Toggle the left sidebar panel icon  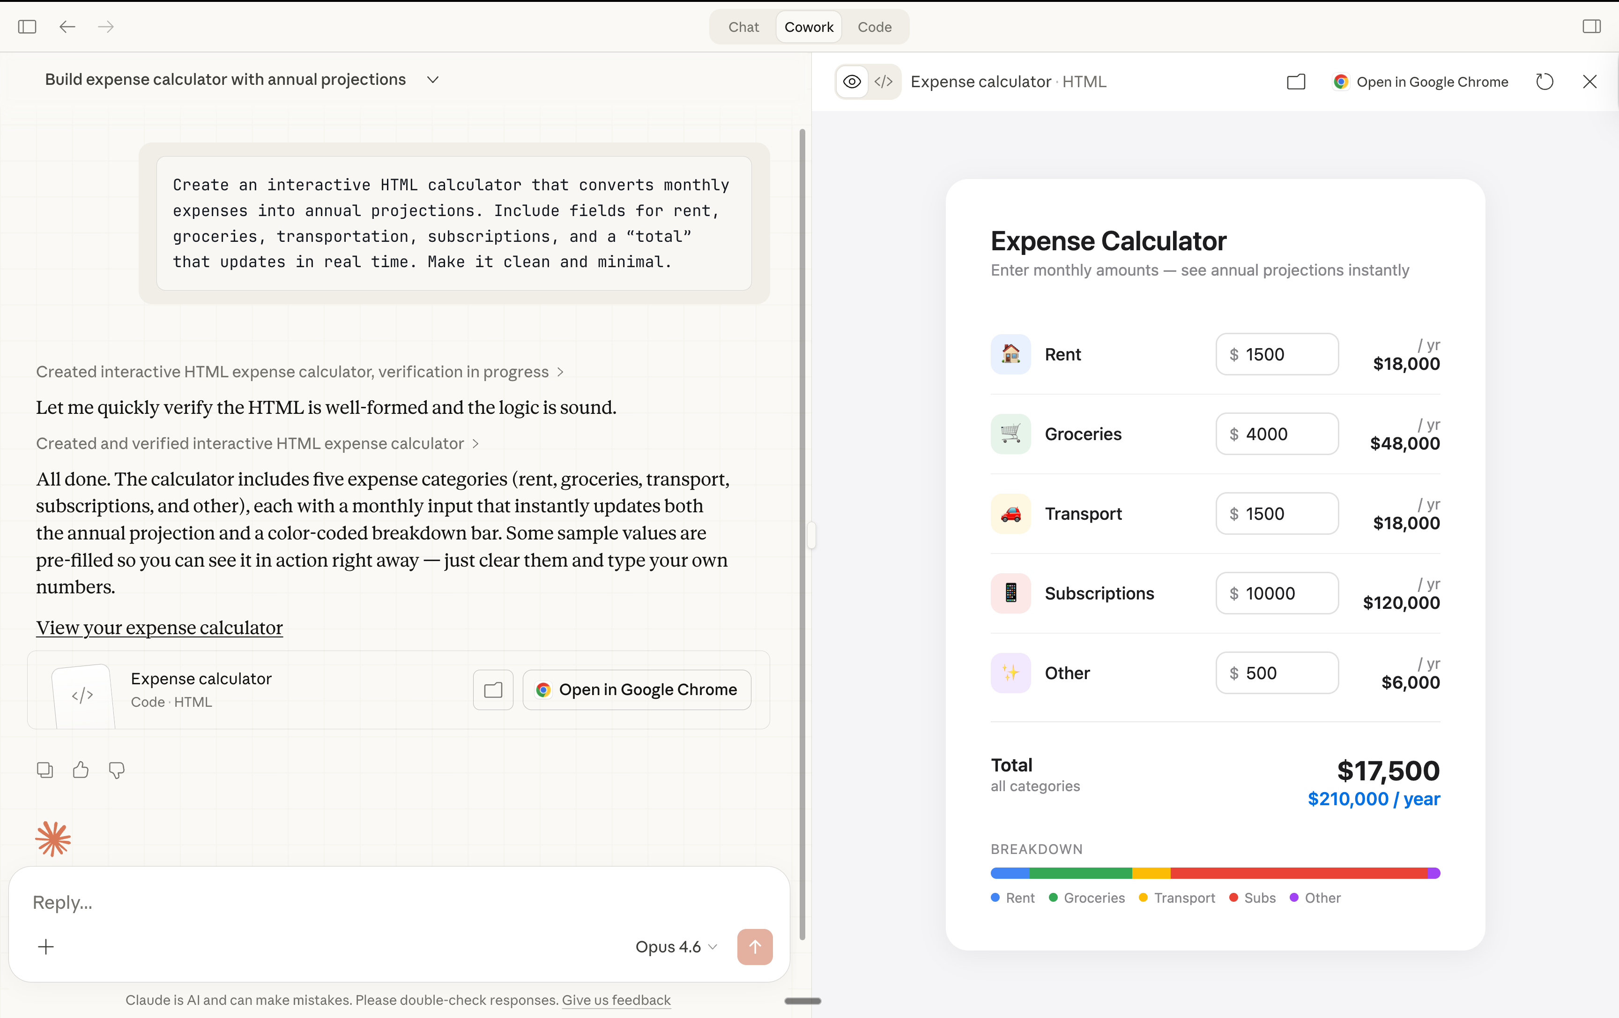tap(27, 27)
